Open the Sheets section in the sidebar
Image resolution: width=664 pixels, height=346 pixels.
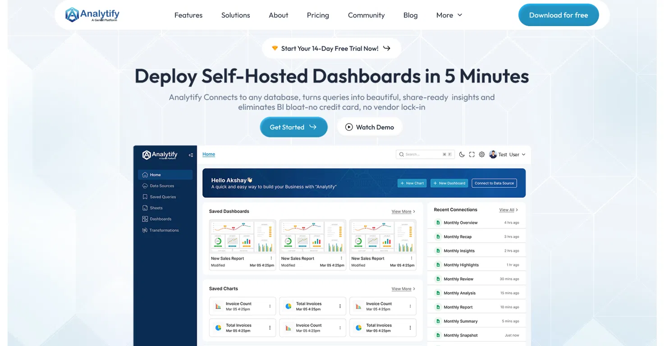point(156,208)
